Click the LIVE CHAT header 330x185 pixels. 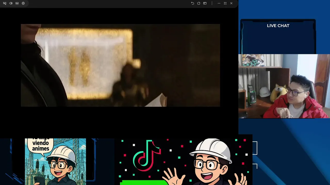pos(278,26)
